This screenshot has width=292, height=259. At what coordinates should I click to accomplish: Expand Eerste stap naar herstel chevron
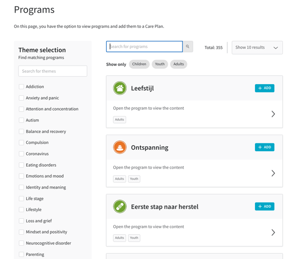coord(273,232)
